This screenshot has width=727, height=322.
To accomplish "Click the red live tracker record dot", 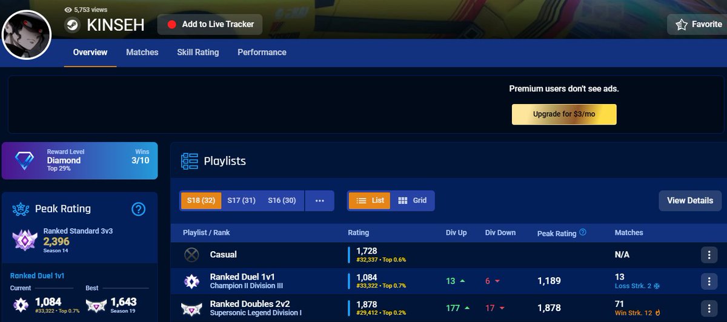I will coord(172,25).
